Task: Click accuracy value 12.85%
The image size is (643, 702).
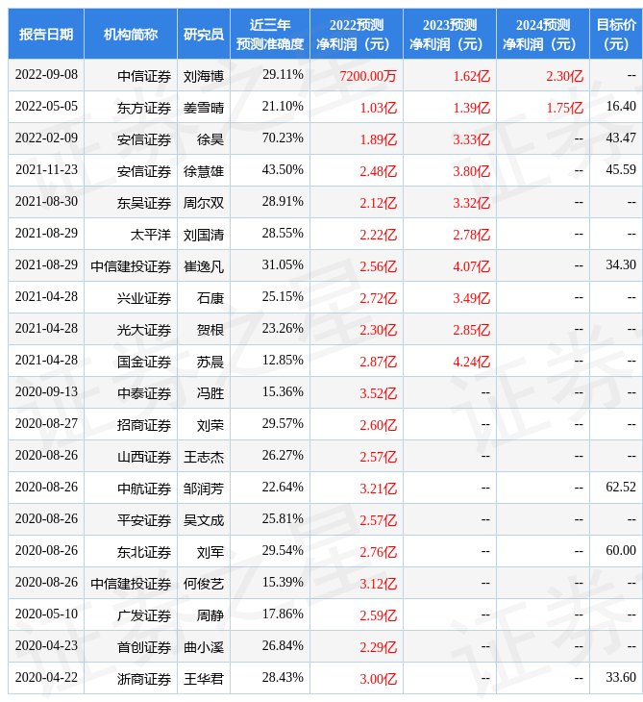Action: (283, 361)
